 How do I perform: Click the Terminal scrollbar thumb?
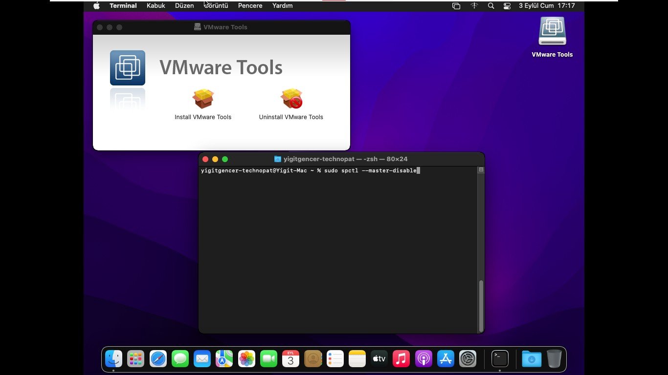pyautogui.click(x=481, y=306)
